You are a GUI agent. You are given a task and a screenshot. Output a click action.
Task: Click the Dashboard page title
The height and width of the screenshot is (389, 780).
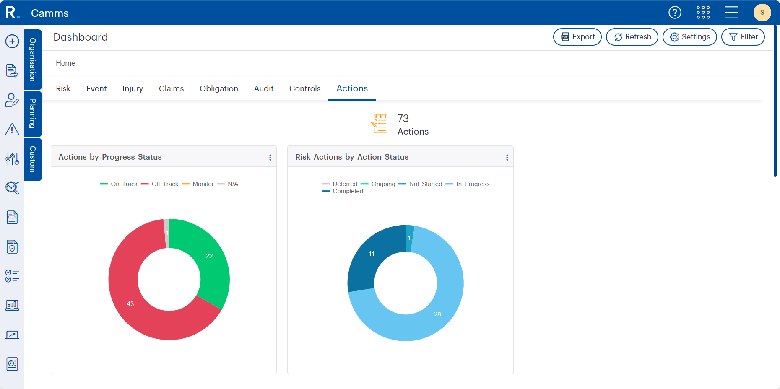click(81, 37)
